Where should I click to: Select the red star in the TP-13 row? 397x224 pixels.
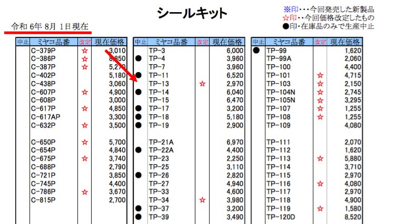point(202,84)
